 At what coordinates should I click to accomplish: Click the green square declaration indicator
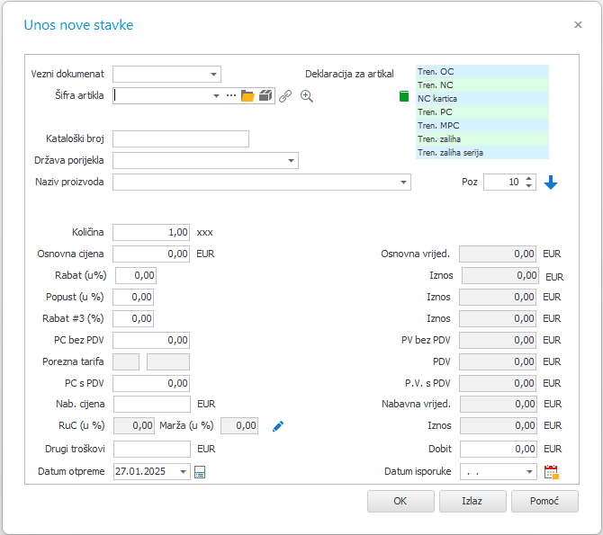404,96
